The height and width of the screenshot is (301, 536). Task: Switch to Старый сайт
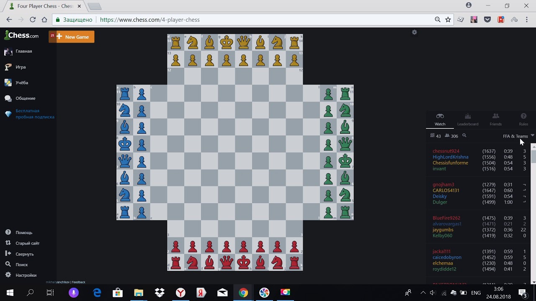tap(28, 243)
